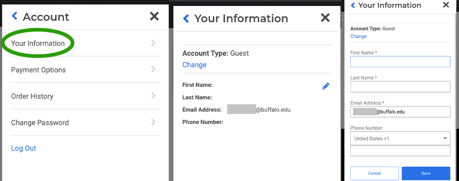Change account type in edit form
459x181 pixels.
[x=358, y=36]
